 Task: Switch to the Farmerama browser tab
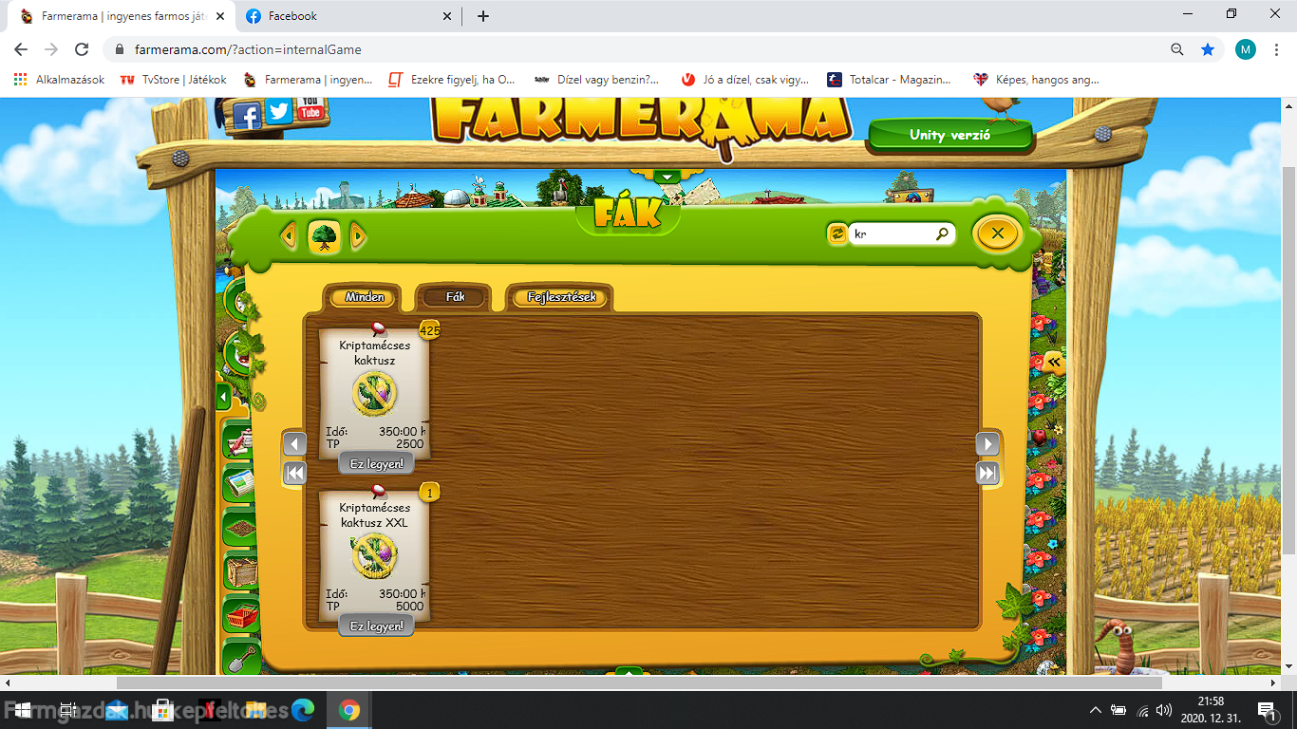click(121, 16)
